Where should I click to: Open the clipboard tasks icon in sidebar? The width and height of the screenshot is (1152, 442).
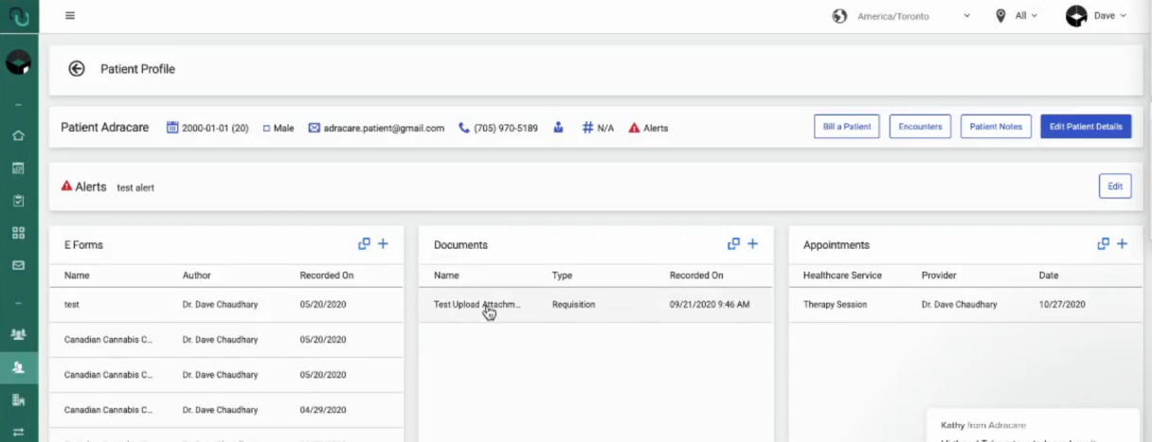click(x=18, y=201)
